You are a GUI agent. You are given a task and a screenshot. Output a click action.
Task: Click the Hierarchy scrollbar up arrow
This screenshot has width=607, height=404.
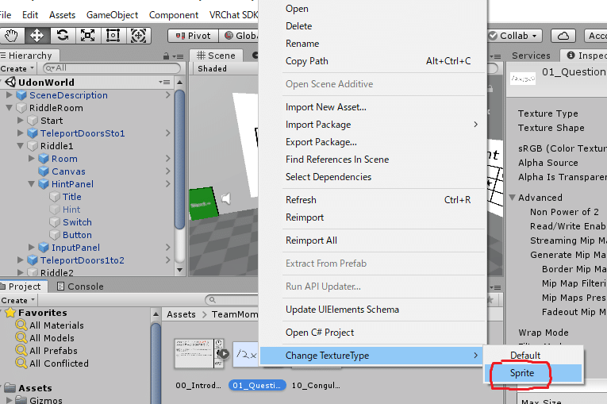pyautogui.click(x=179, y=82)
